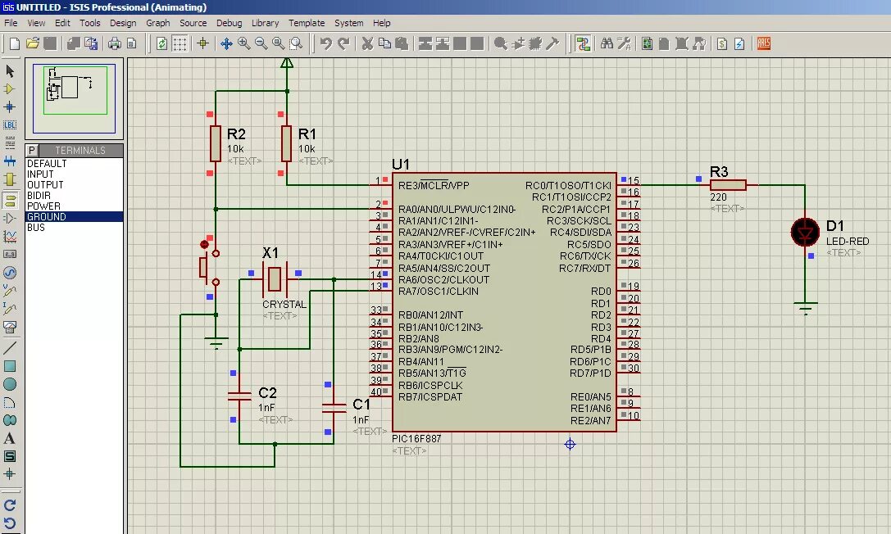Click the Undo arrow icon
The image size is (891, 534).
coord(325,43)
